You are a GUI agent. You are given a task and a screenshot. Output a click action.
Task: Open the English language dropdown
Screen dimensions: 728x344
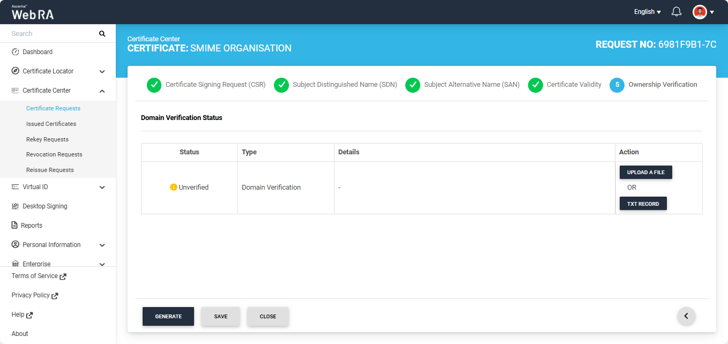coord(647,12)
